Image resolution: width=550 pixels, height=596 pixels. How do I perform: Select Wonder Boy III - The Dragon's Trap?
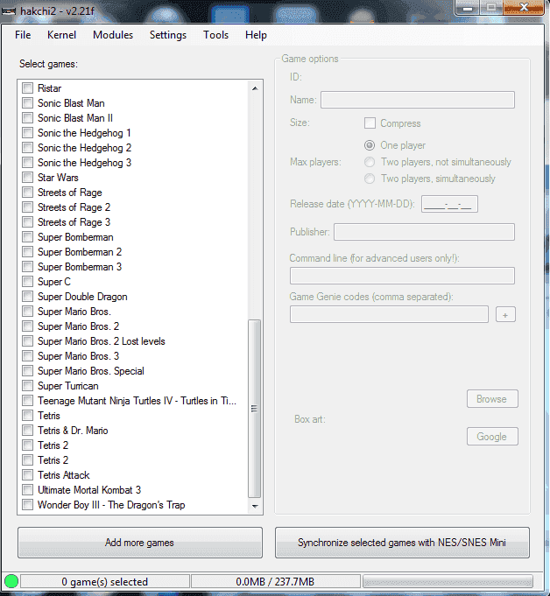tap(111, 505)
